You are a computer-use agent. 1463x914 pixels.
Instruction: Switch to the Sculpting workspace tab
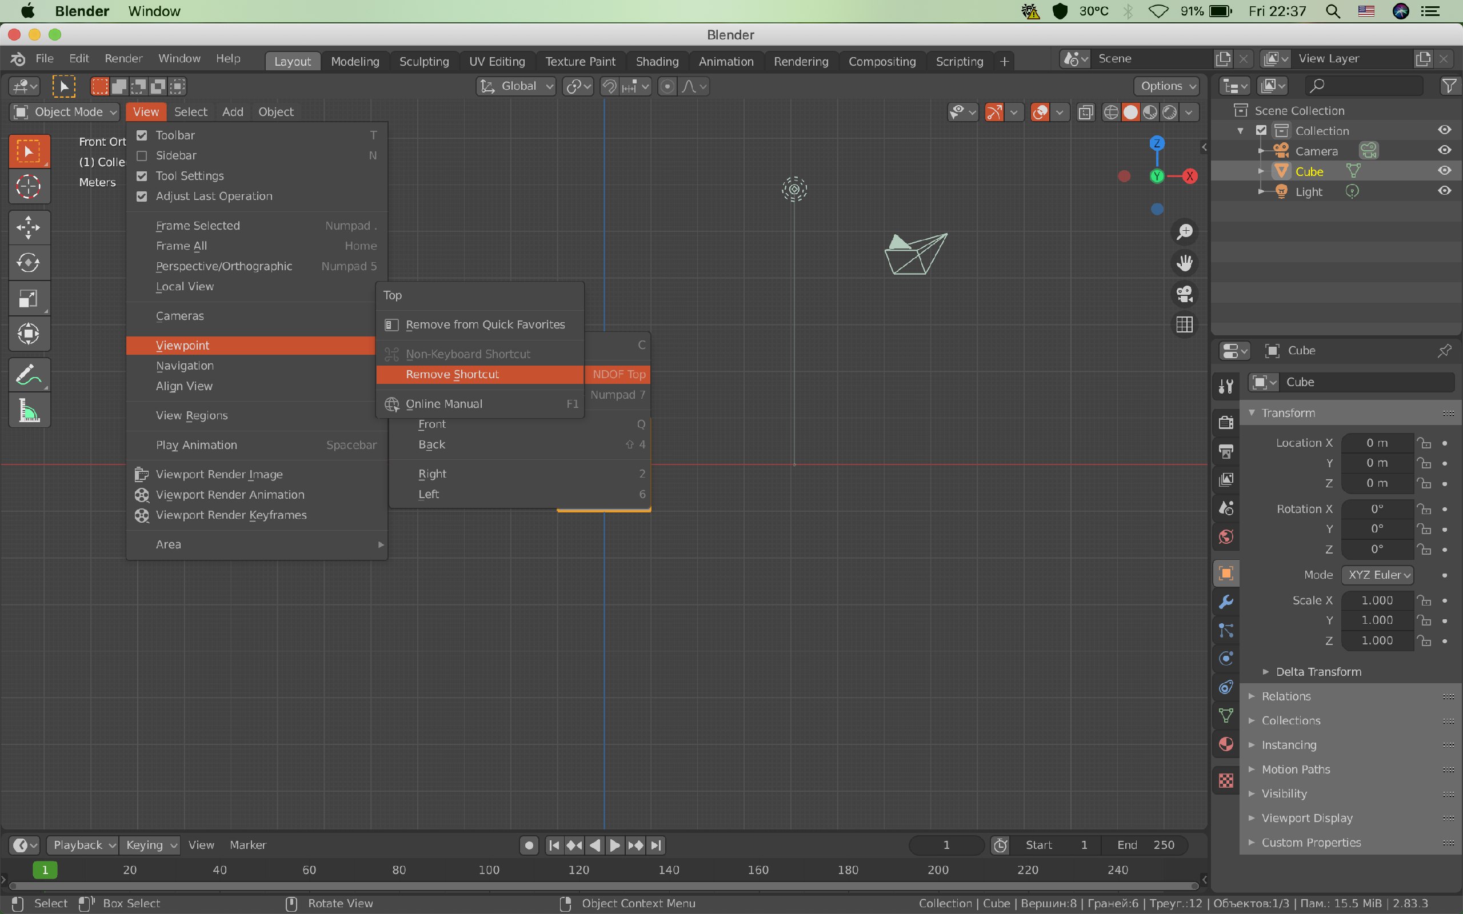click(x=424, y=61)
